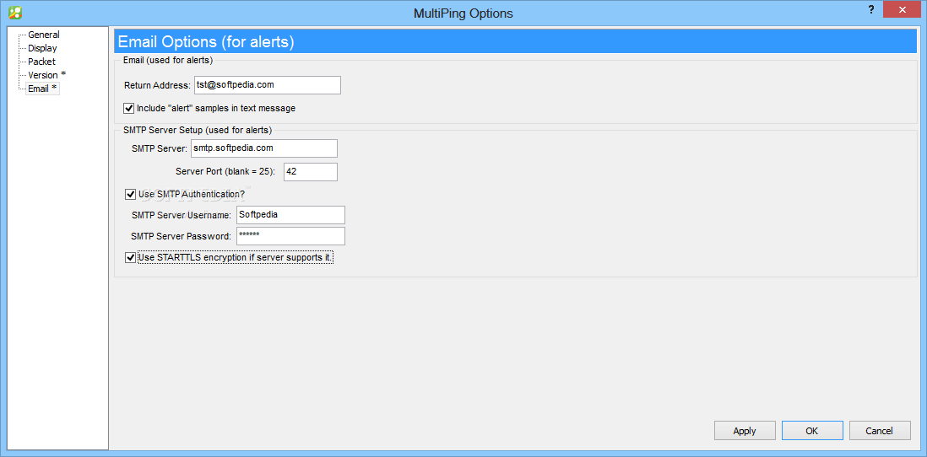
Task: Click the Cancel button
Action: (880, 430)
